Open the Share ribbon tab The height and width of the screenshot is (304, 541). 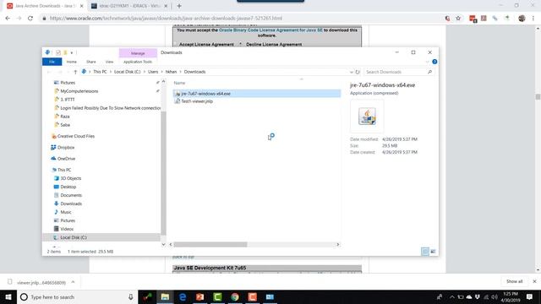coord(91,62)
